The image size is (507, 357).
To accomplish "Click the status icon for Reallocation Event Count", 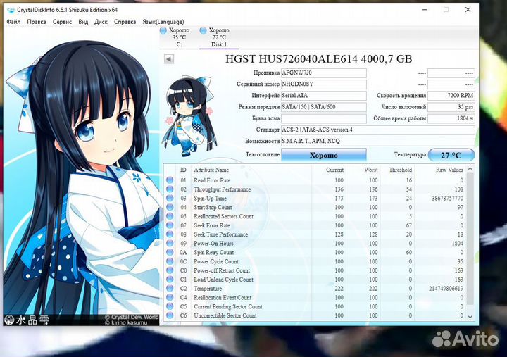I will coord(170,297).
